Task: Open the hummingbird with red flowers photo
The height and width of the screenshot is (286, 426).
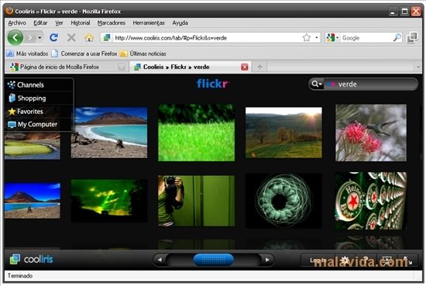Action: [371, 133]
